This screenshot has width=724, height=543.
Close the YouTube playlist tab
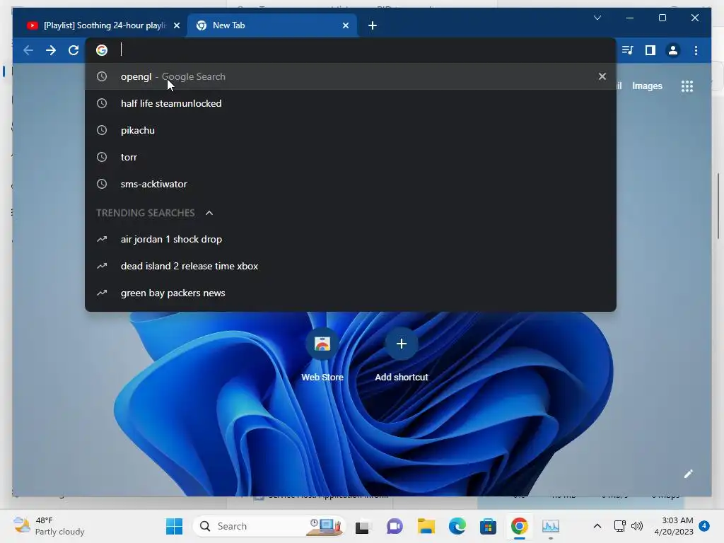[176, 26]
